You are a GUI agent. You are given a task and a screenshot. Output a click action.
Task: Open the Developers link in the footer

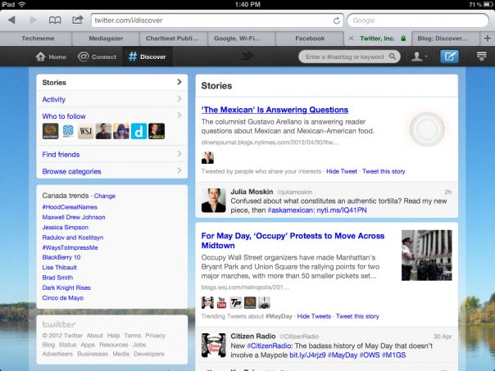point(149,354)
